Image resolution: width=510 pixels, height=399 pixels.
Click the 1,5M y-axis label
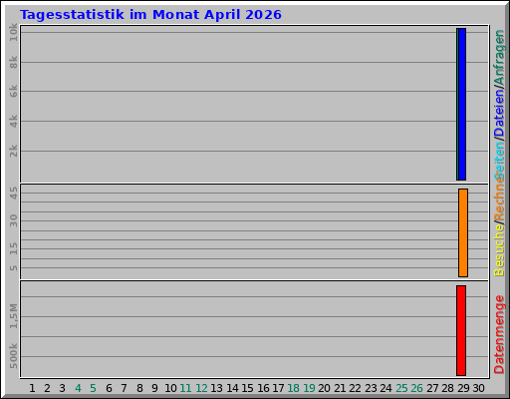pos(13,316)
